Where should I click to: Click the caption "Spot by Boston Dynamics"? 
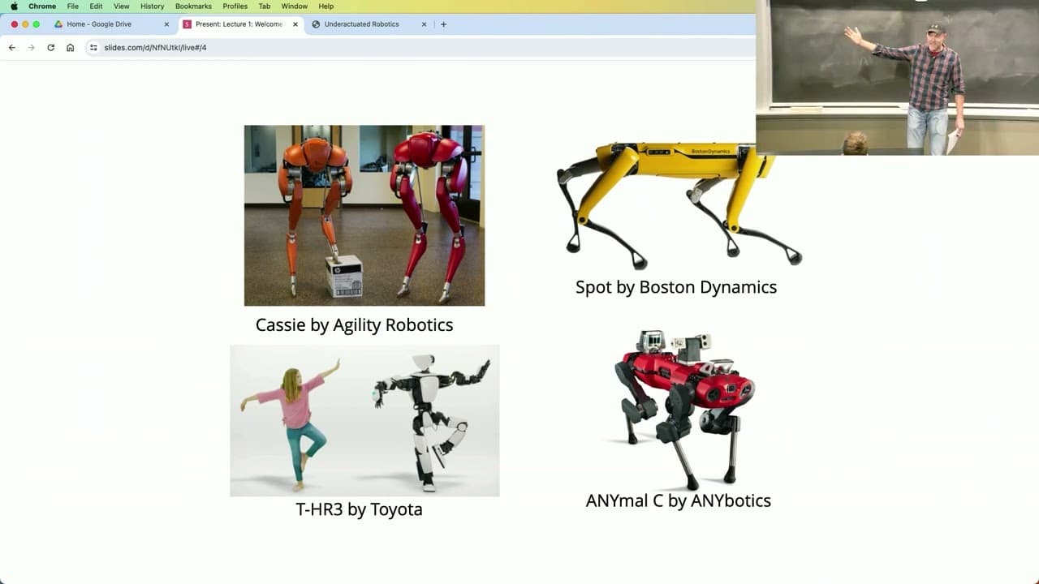tap(676, 287)
